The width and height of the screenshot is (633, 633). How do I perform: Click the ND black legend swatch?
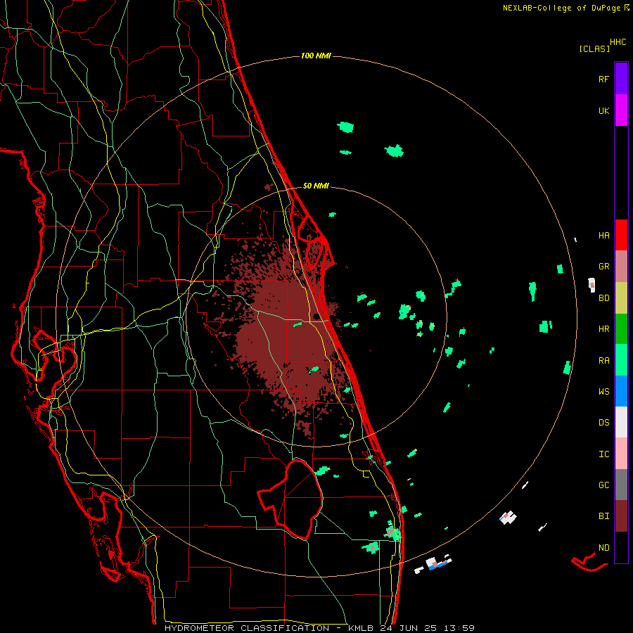click(x=621, y=547)
